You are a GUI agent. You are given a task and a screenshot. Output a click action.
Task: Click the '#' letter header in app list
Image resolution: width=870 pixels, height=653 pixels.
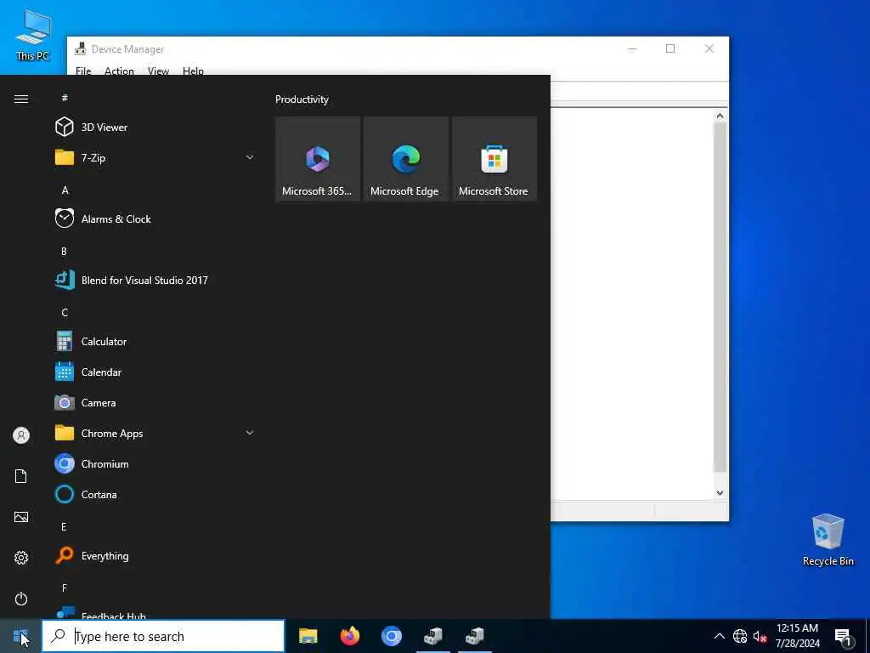65,98
